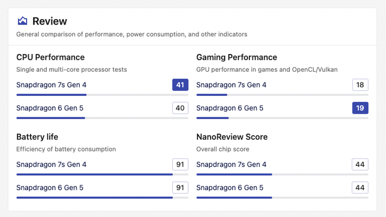Click 'Single and multi-core processor tests' text
386x217 pixels.
(71, 69)
